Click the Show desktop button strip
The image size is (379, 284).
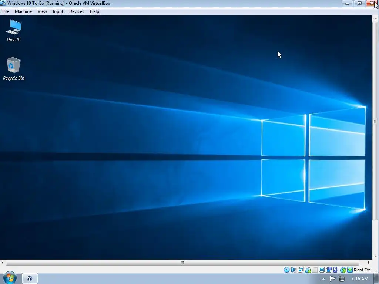click(376, 278)
